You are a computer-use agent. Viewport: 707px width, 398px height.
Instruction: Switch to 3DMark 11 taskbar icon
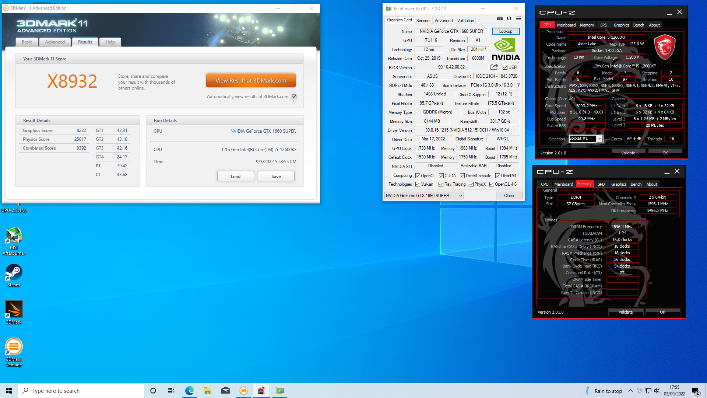click(244, 391)
